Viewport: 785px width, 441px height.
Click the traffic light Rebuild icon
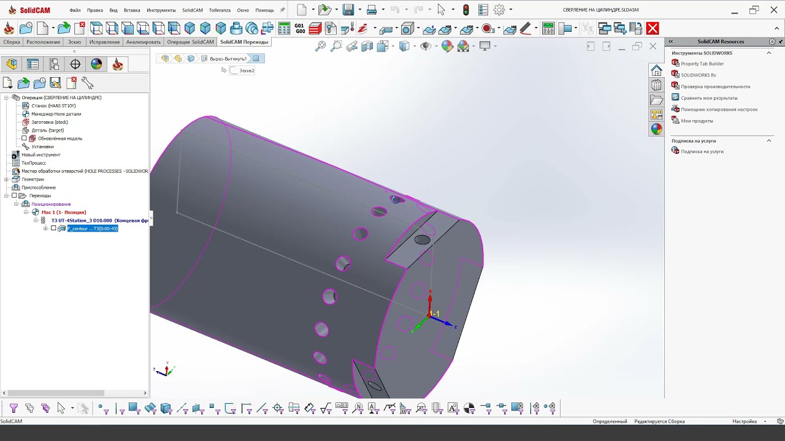click(x=466, y=10)
